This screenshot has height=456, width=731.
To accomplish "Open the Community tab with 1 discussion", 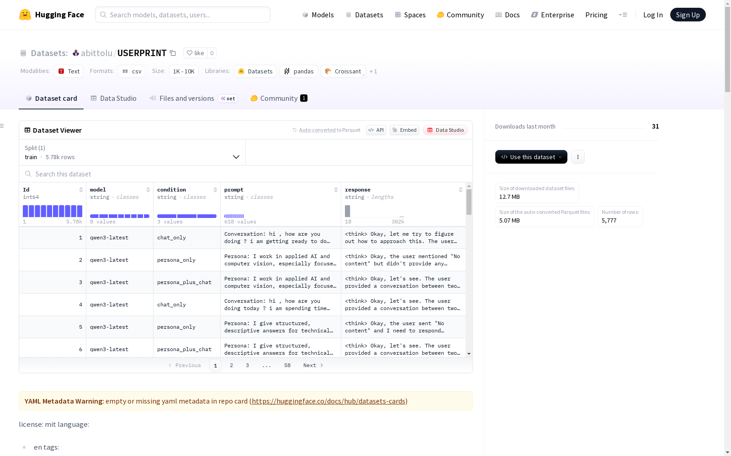I will point(279,98).
